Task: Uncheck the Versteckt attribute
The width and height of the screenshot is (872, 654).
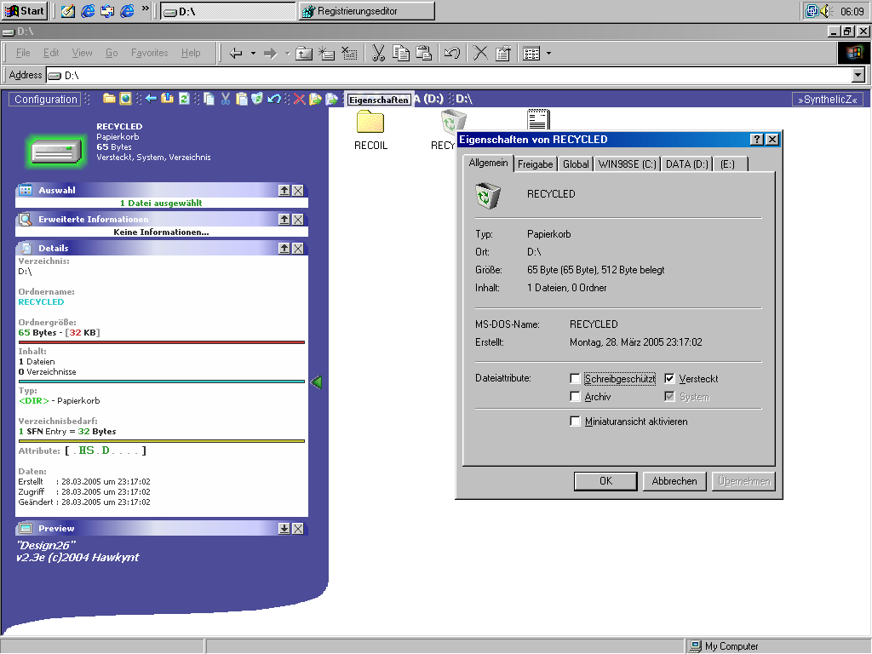Action: tap(669, 379)
